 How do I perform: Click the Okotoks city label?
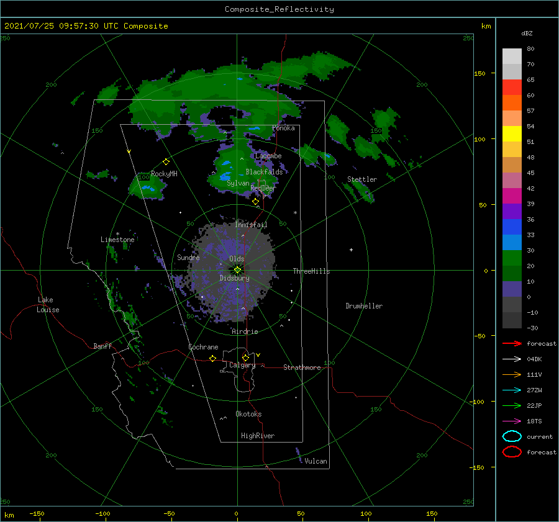249,414
